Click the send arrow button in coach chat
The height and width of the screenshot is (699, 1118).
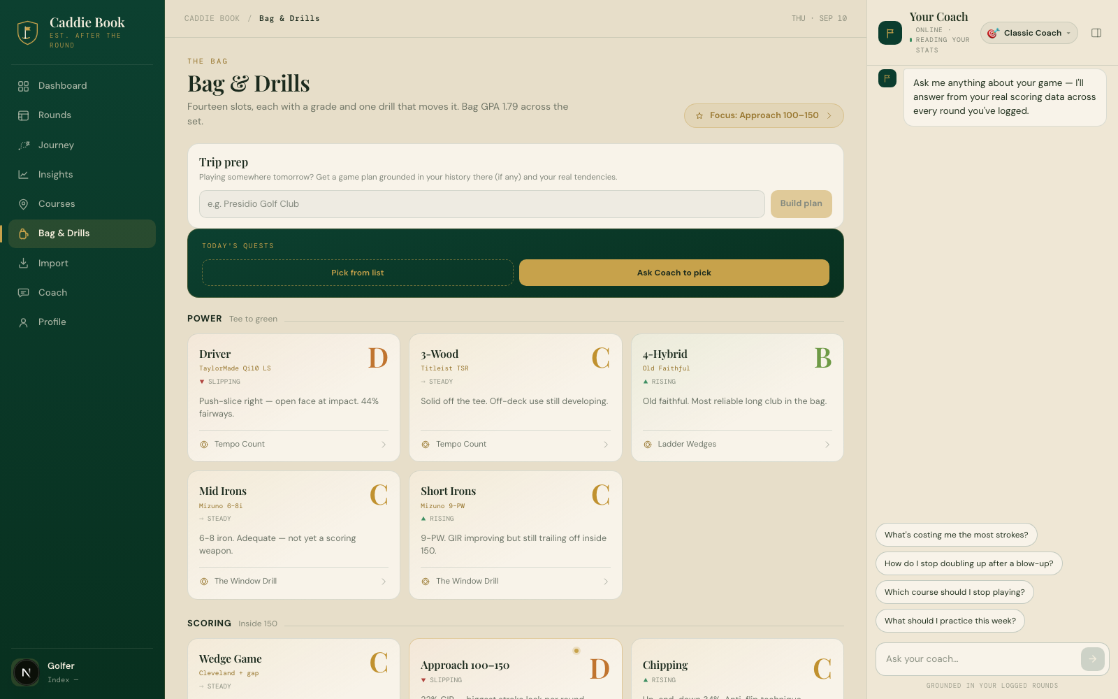1092,659
